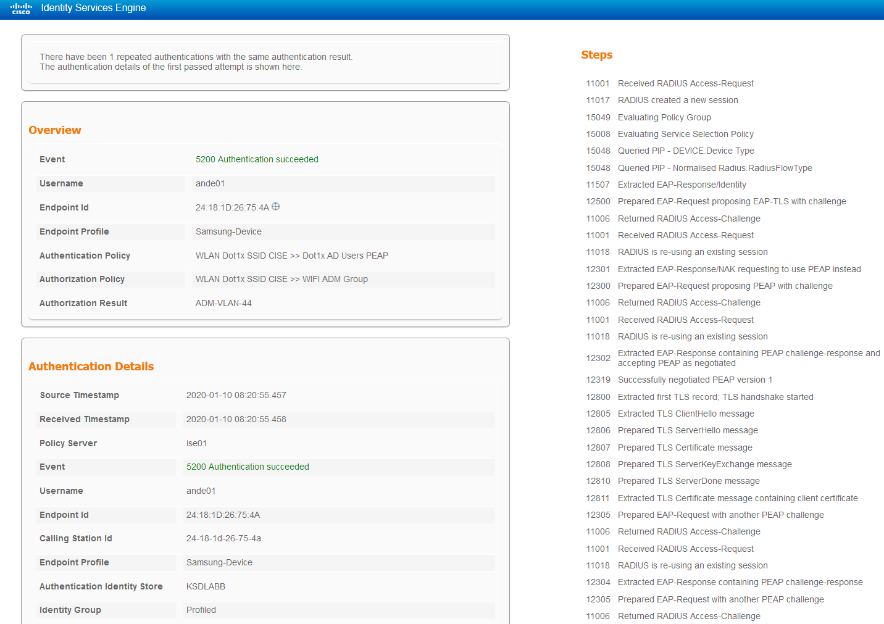Select step 12500 proposing EAP-TLS with challenge
This screenshot has height=624, width=884.
point(732,201)
